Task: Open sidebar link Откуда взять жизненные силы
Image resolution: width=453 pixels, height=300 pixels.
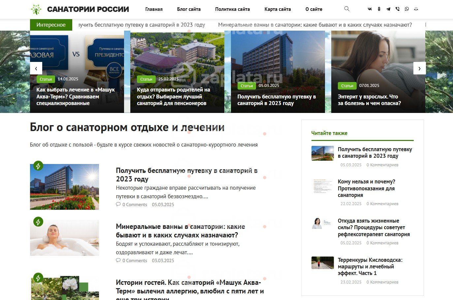Action: [374, 228]
